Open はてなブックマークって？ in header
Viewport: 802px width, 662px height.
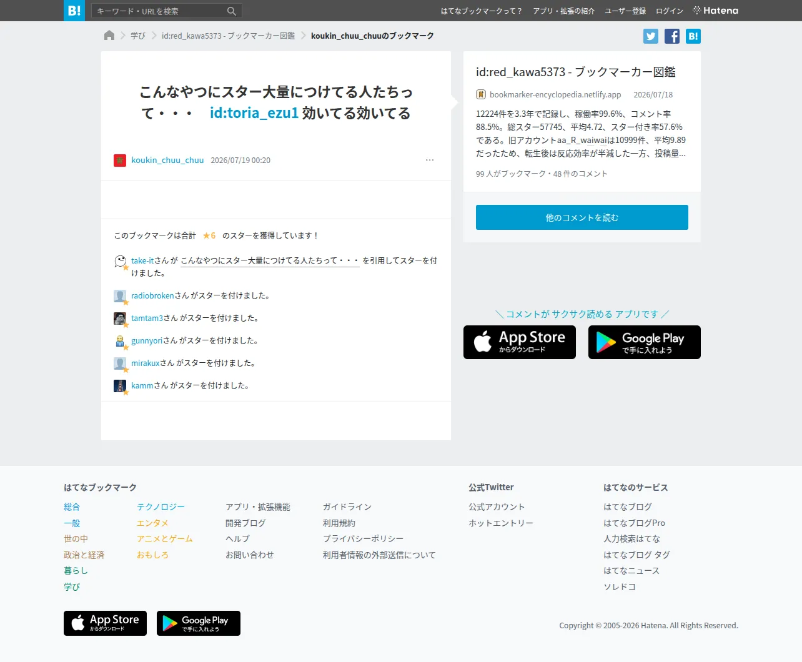pyautogui.click(x=482, y=11)
